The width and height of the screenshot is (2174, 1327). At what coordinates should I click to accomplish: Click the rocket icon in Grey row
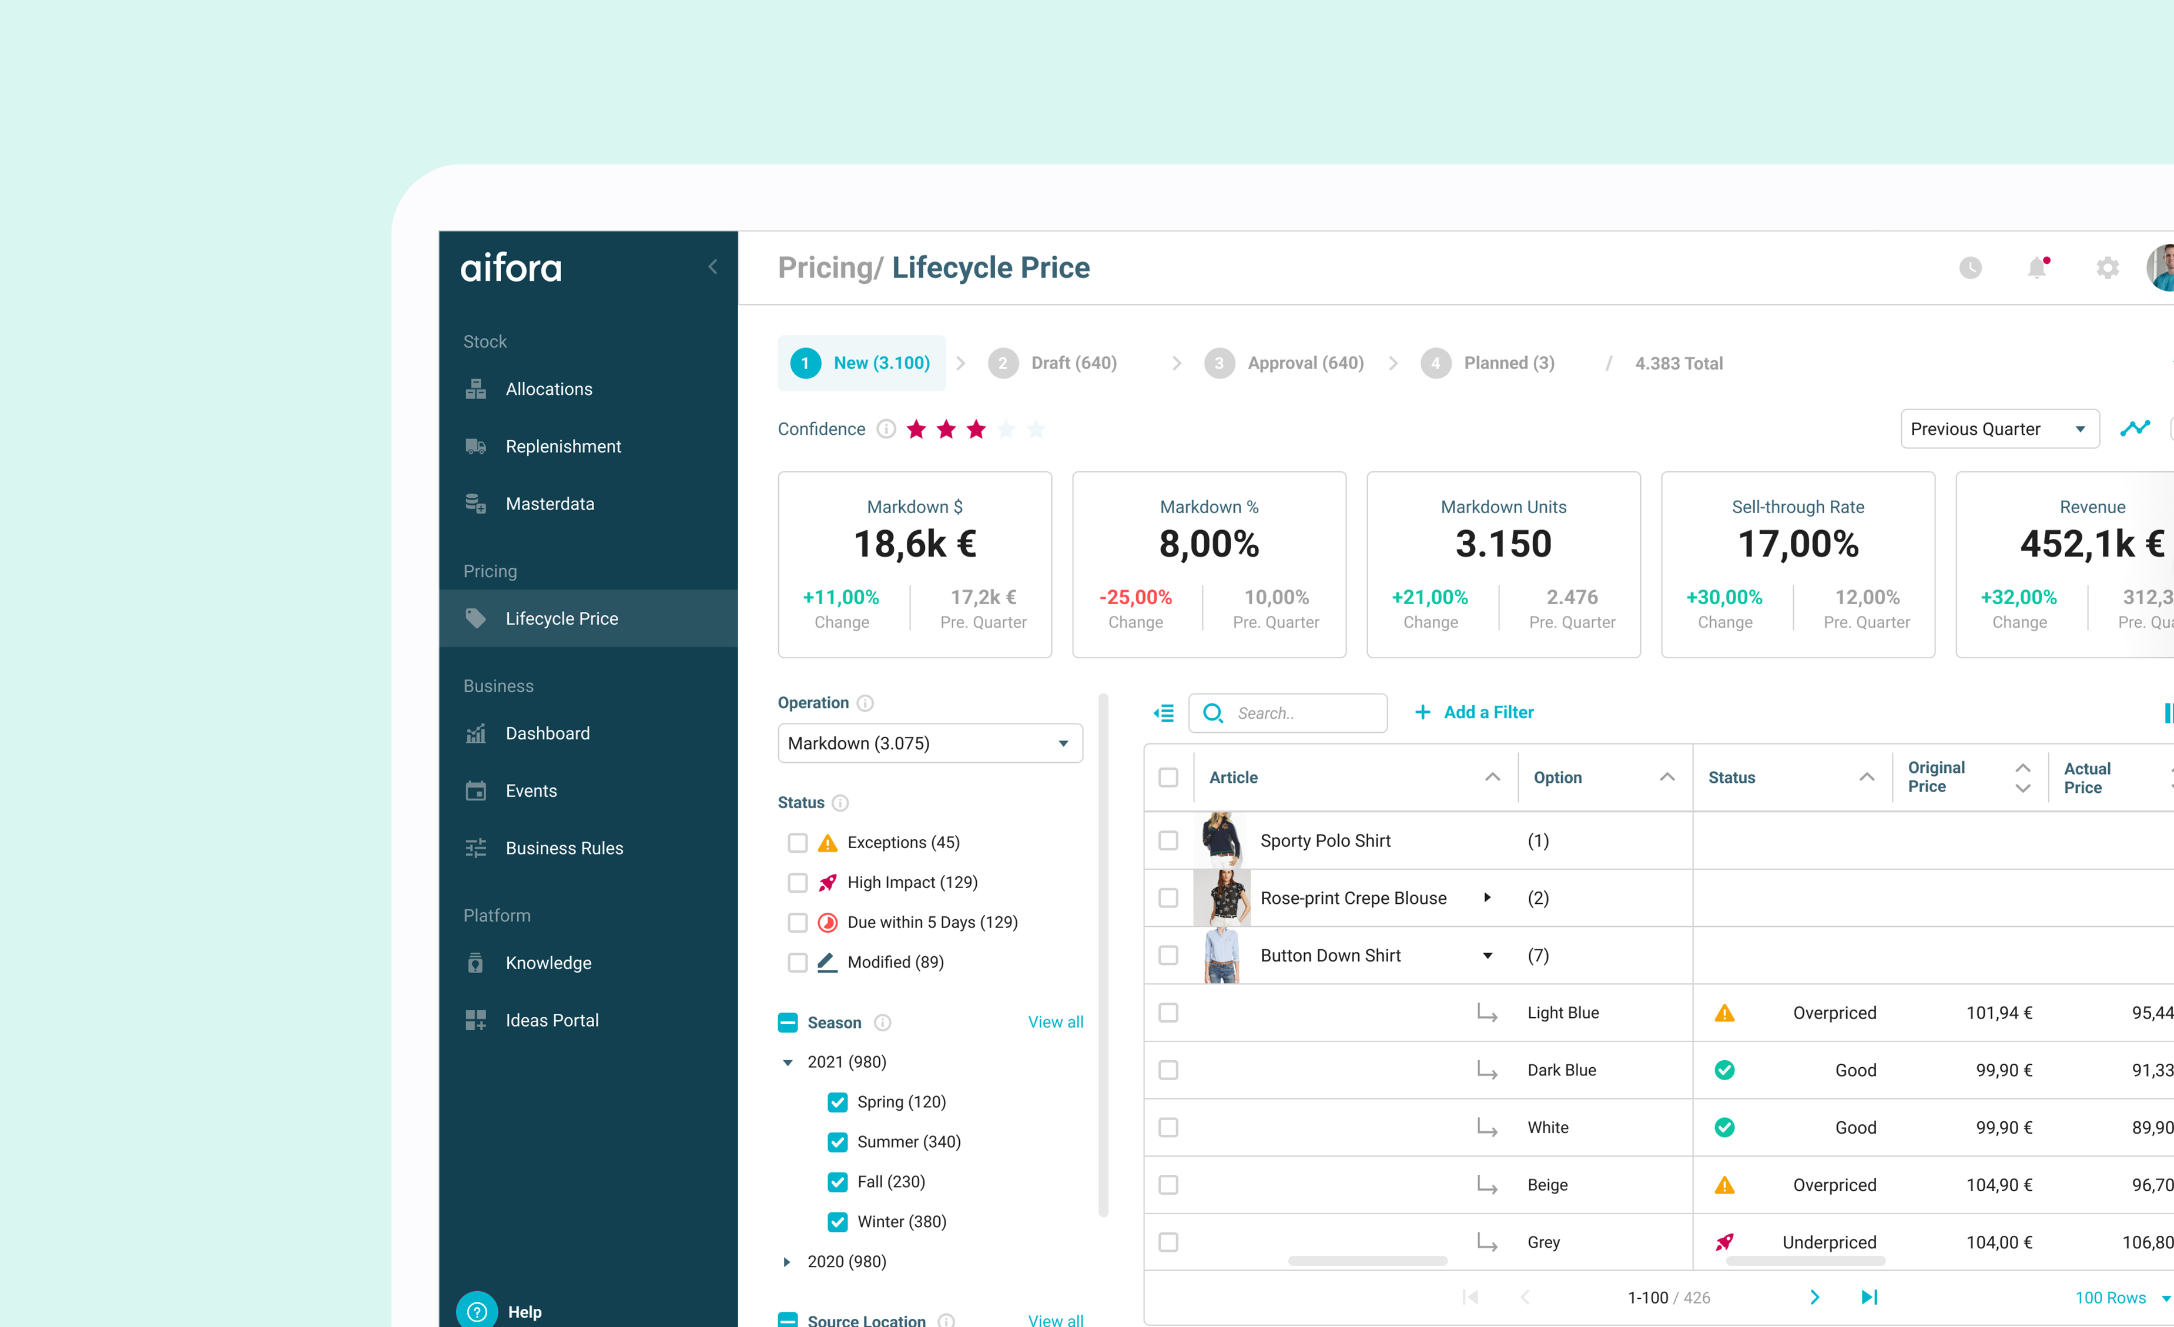tap(1724, 1242)
